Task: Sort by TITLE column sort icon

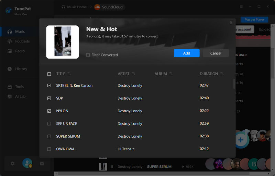Action: coord(69,74)
